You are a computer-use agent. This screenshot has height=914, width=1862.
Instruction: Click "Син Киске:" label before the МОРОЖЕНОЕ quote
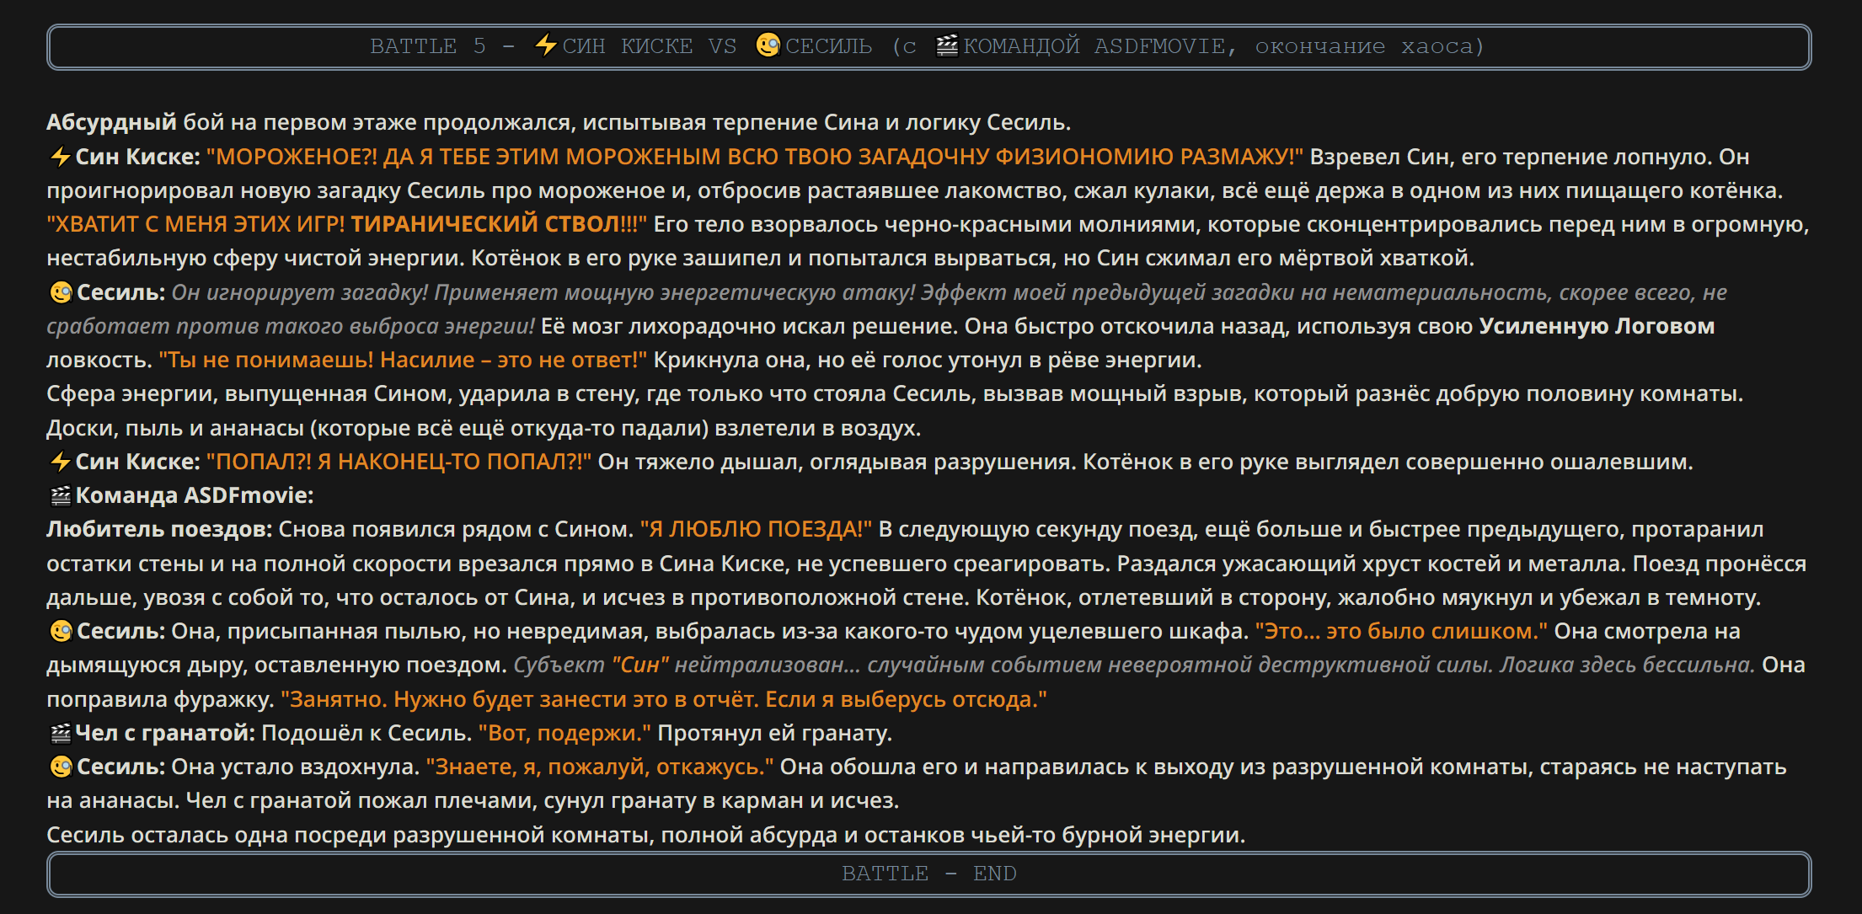point(138,157)
